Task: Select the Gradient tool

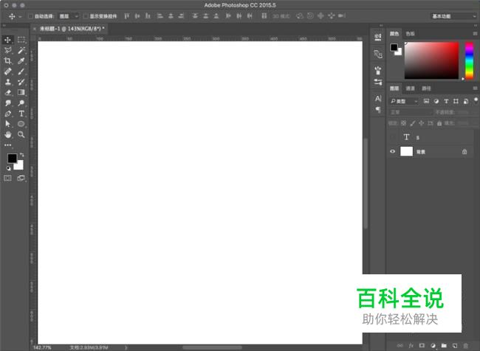Action: 21,92
